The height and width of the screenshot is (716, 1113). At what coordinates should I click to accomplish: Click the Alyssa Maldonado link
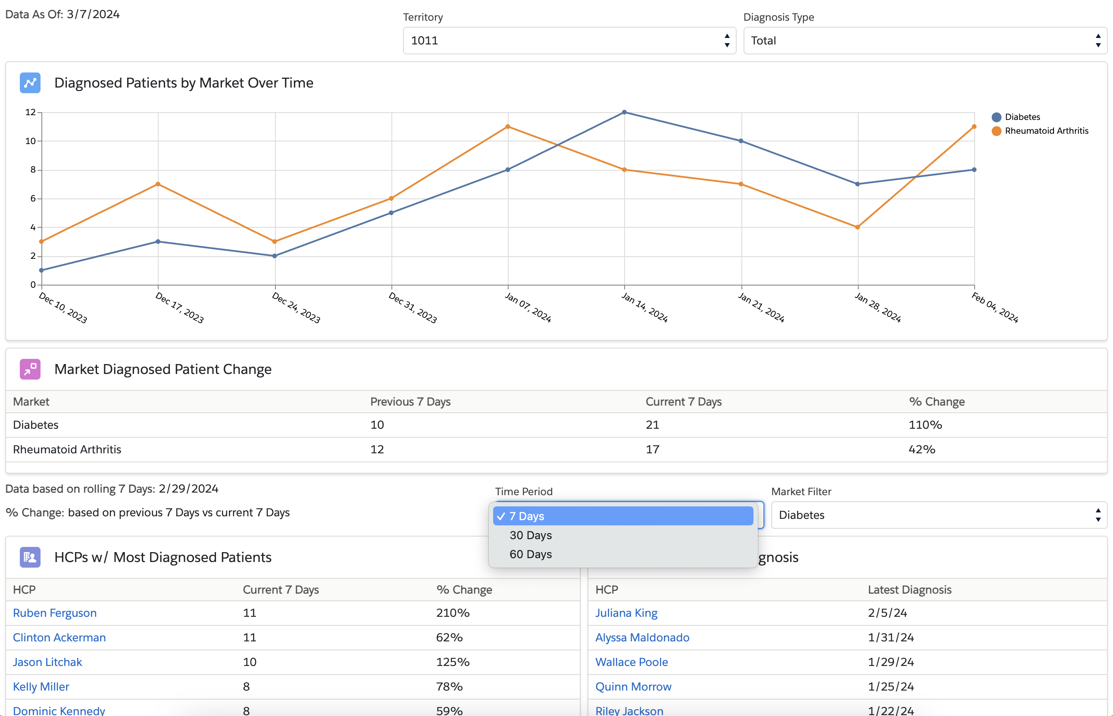pos(642,637)
